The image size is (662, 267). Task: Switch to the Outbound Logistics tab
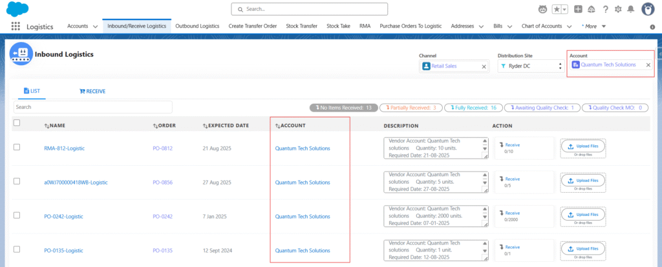click(198, 26)
